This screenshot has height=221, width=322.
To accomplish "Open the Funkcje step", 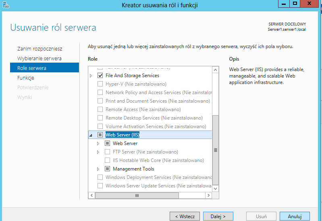I will coord(26,78).
